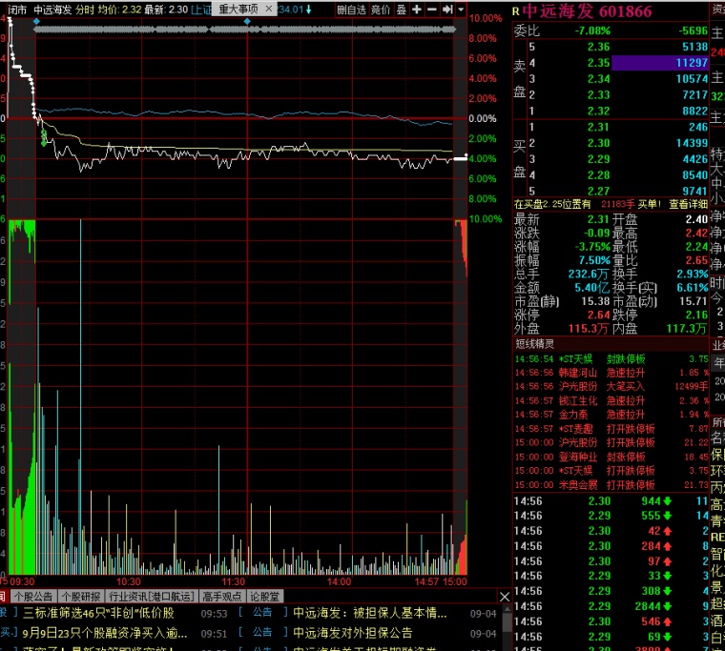Screen dimensions: 725x651
Task: Click the jump-to-end arrow icon
Action: pos(447,10)
